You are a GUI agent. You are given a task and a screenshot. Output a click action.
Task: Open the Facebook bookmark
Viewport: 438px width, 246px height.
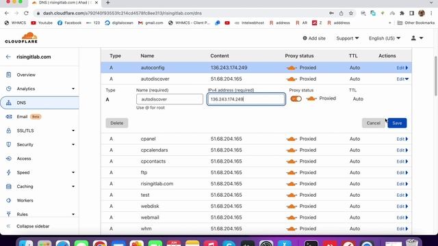(70, 23)
